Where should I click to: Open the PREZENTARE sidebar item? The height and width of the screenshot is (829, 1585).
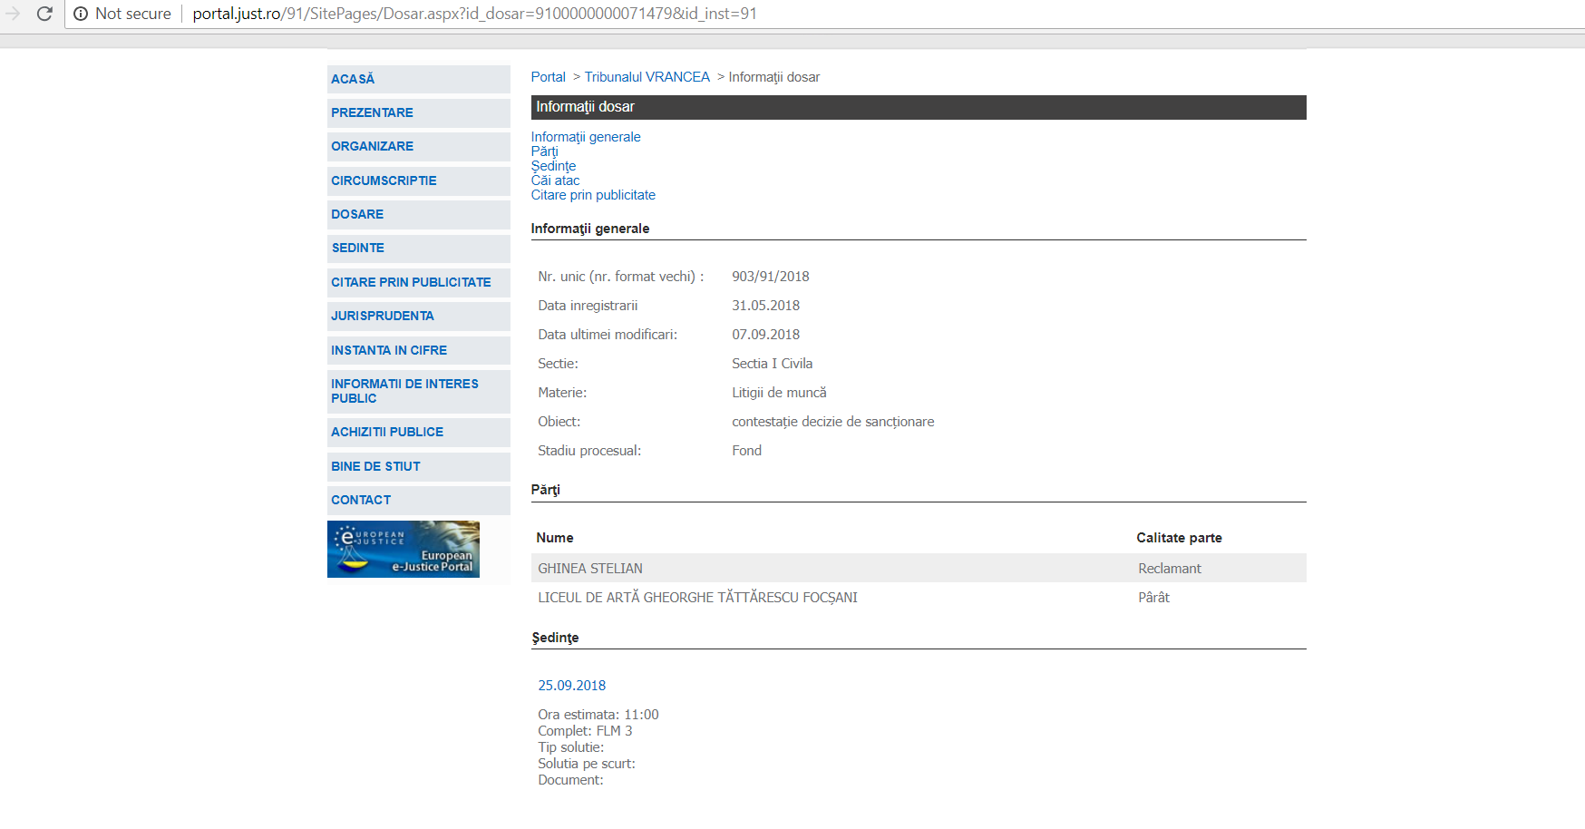point(372,112)
